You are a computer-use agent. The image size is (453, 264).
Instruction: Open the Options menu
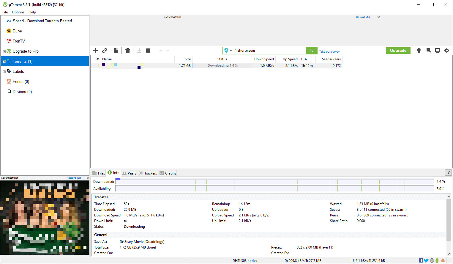18,12
